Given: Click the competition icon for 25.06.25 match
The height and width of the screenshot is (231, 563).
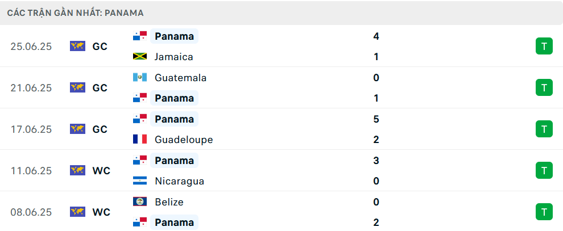Looking at the screenshot, I should (x=77, y=47).
